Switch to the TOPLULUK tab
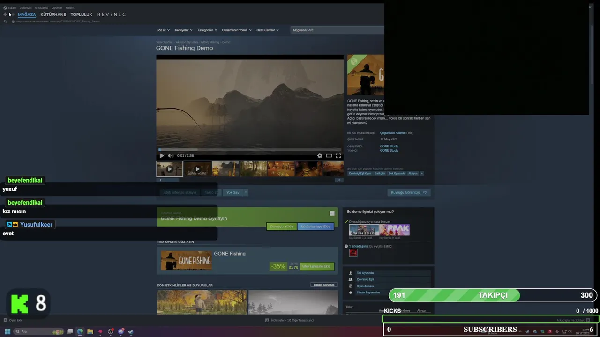 click(82, 15)
